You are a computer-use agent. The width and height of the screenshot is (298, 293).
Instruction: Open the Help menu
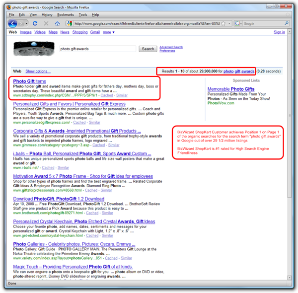click(95, 15)
